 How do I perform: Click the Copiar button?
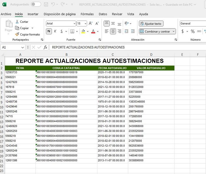(x=22, y=28)
